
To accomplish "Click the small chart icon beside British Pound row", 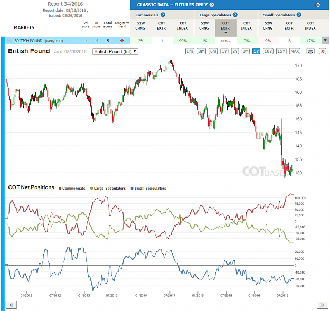I will [x=10, y=41].
